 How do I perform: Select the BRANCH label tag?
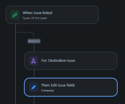(x=34, y=41)
